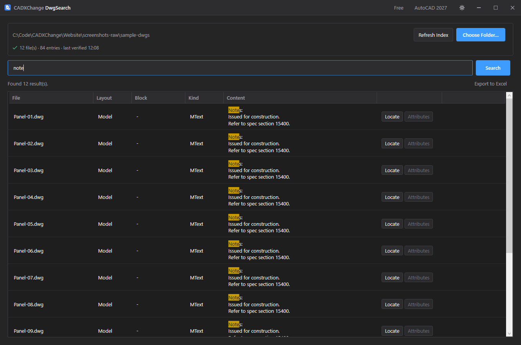Click Attributes button for Panel-08.dwg

[419, 305]
